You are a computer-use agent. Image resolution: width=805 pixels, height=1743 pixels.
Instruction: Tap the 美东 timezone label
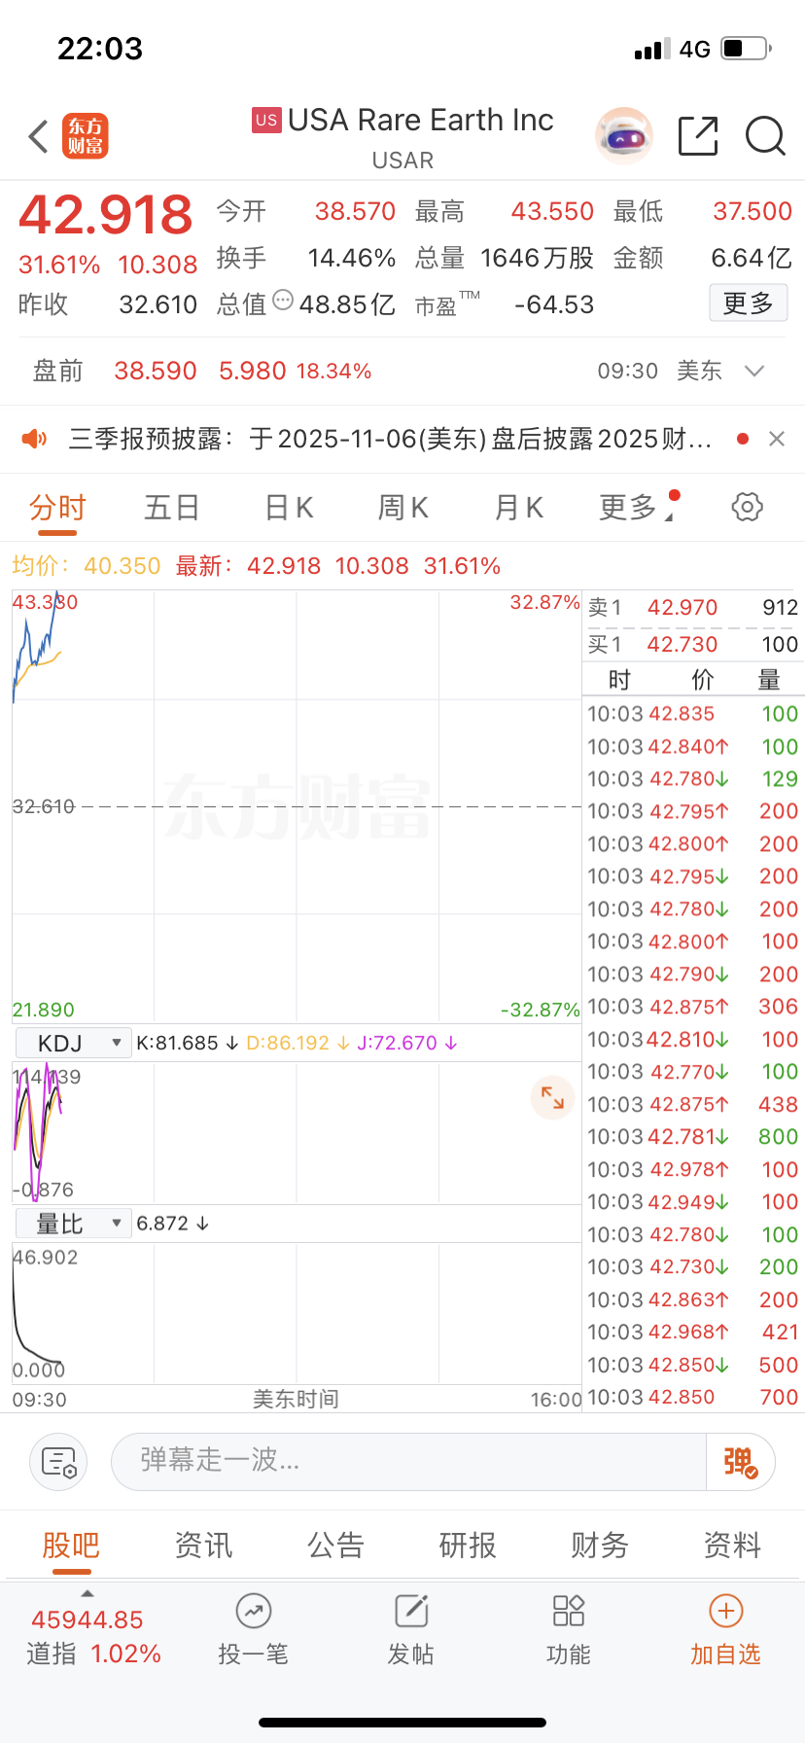coord(699,371)
